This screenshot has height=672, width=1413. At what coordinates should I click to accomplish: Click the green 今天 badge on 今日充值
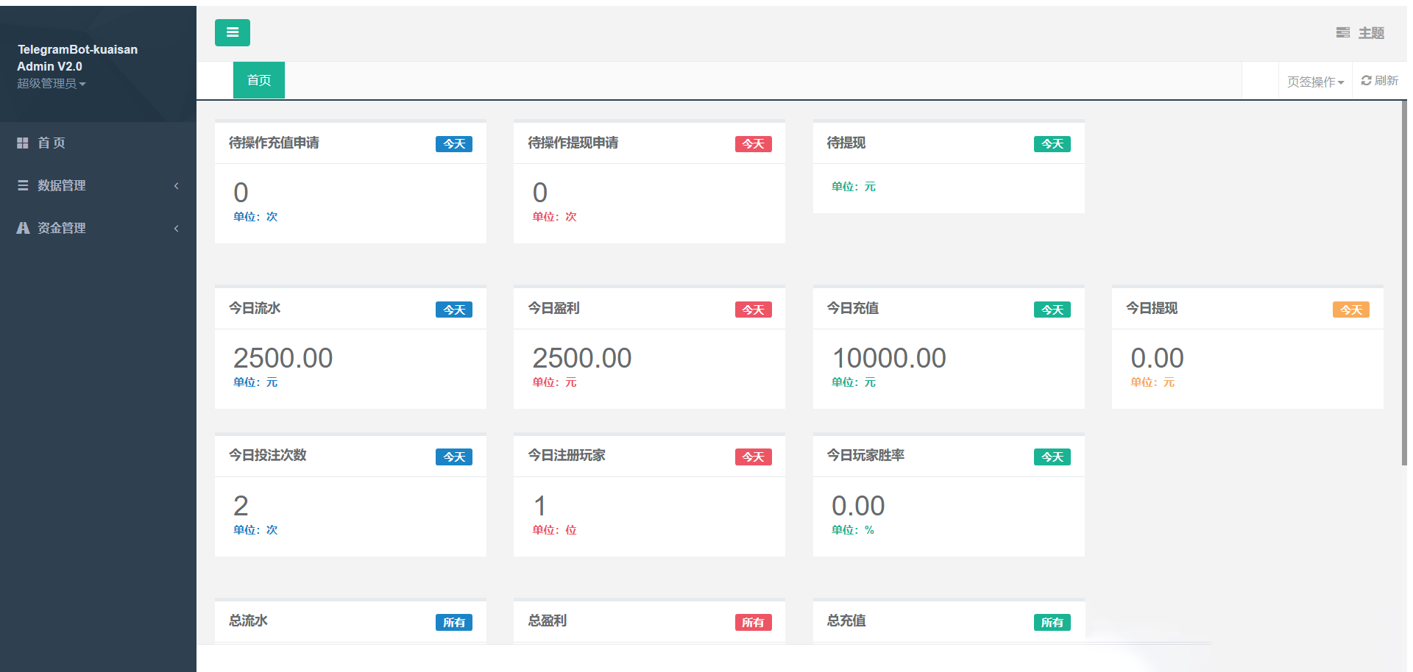(1052, 310)
